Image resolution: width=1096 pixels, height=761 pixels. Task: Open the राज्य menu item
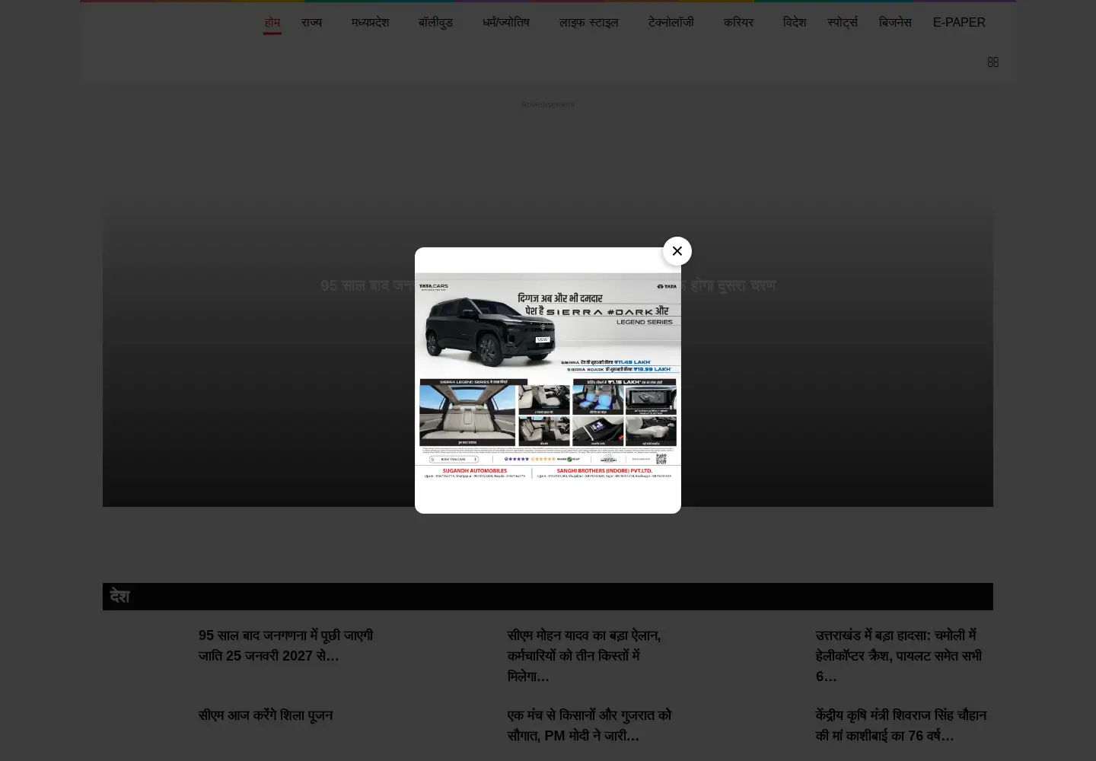click(x=311, y=23)
